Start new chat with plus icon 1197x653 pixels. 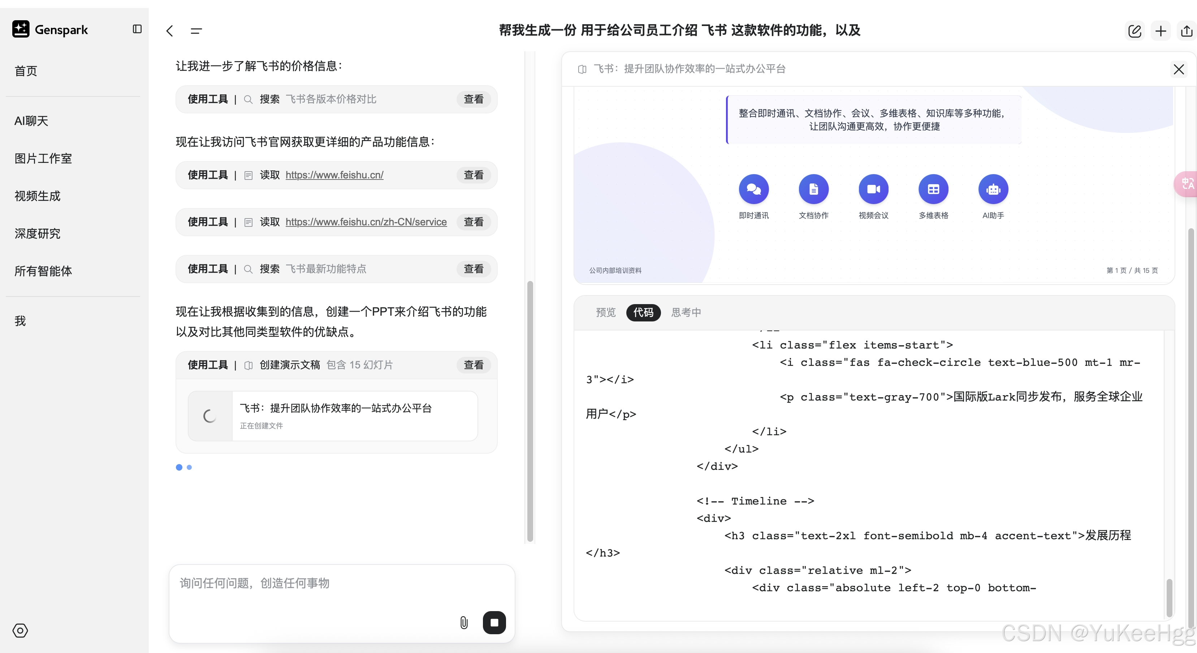[x=1161, y=31]
